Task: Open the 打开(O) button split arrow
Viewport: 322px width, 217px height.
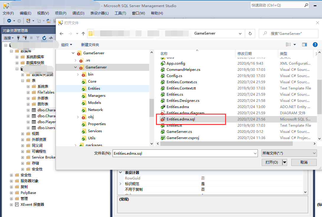Action: pyautogui.click(x=284, y=162)
